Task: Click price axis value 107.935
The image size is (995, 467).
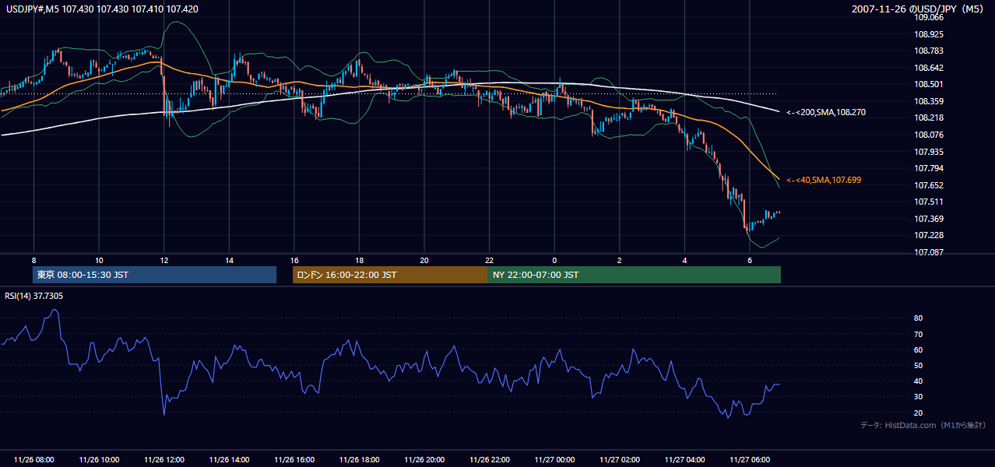Action: click(x=929, y=152)
